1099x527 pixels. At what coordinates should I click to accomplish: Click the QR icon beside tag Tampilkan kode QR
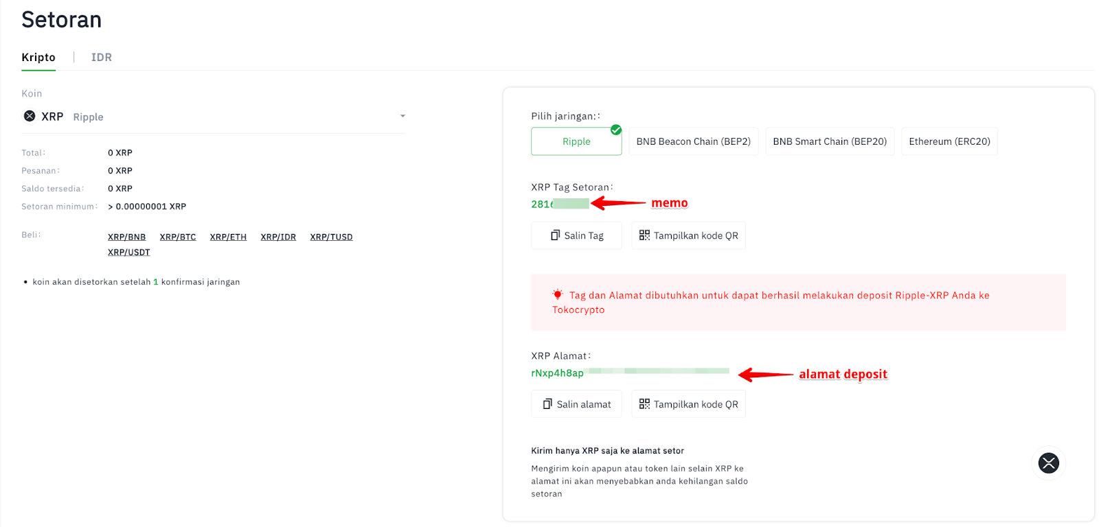pos(644,235)
